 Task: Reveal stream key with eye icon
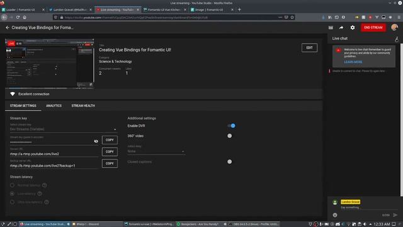tap(96, 141)
